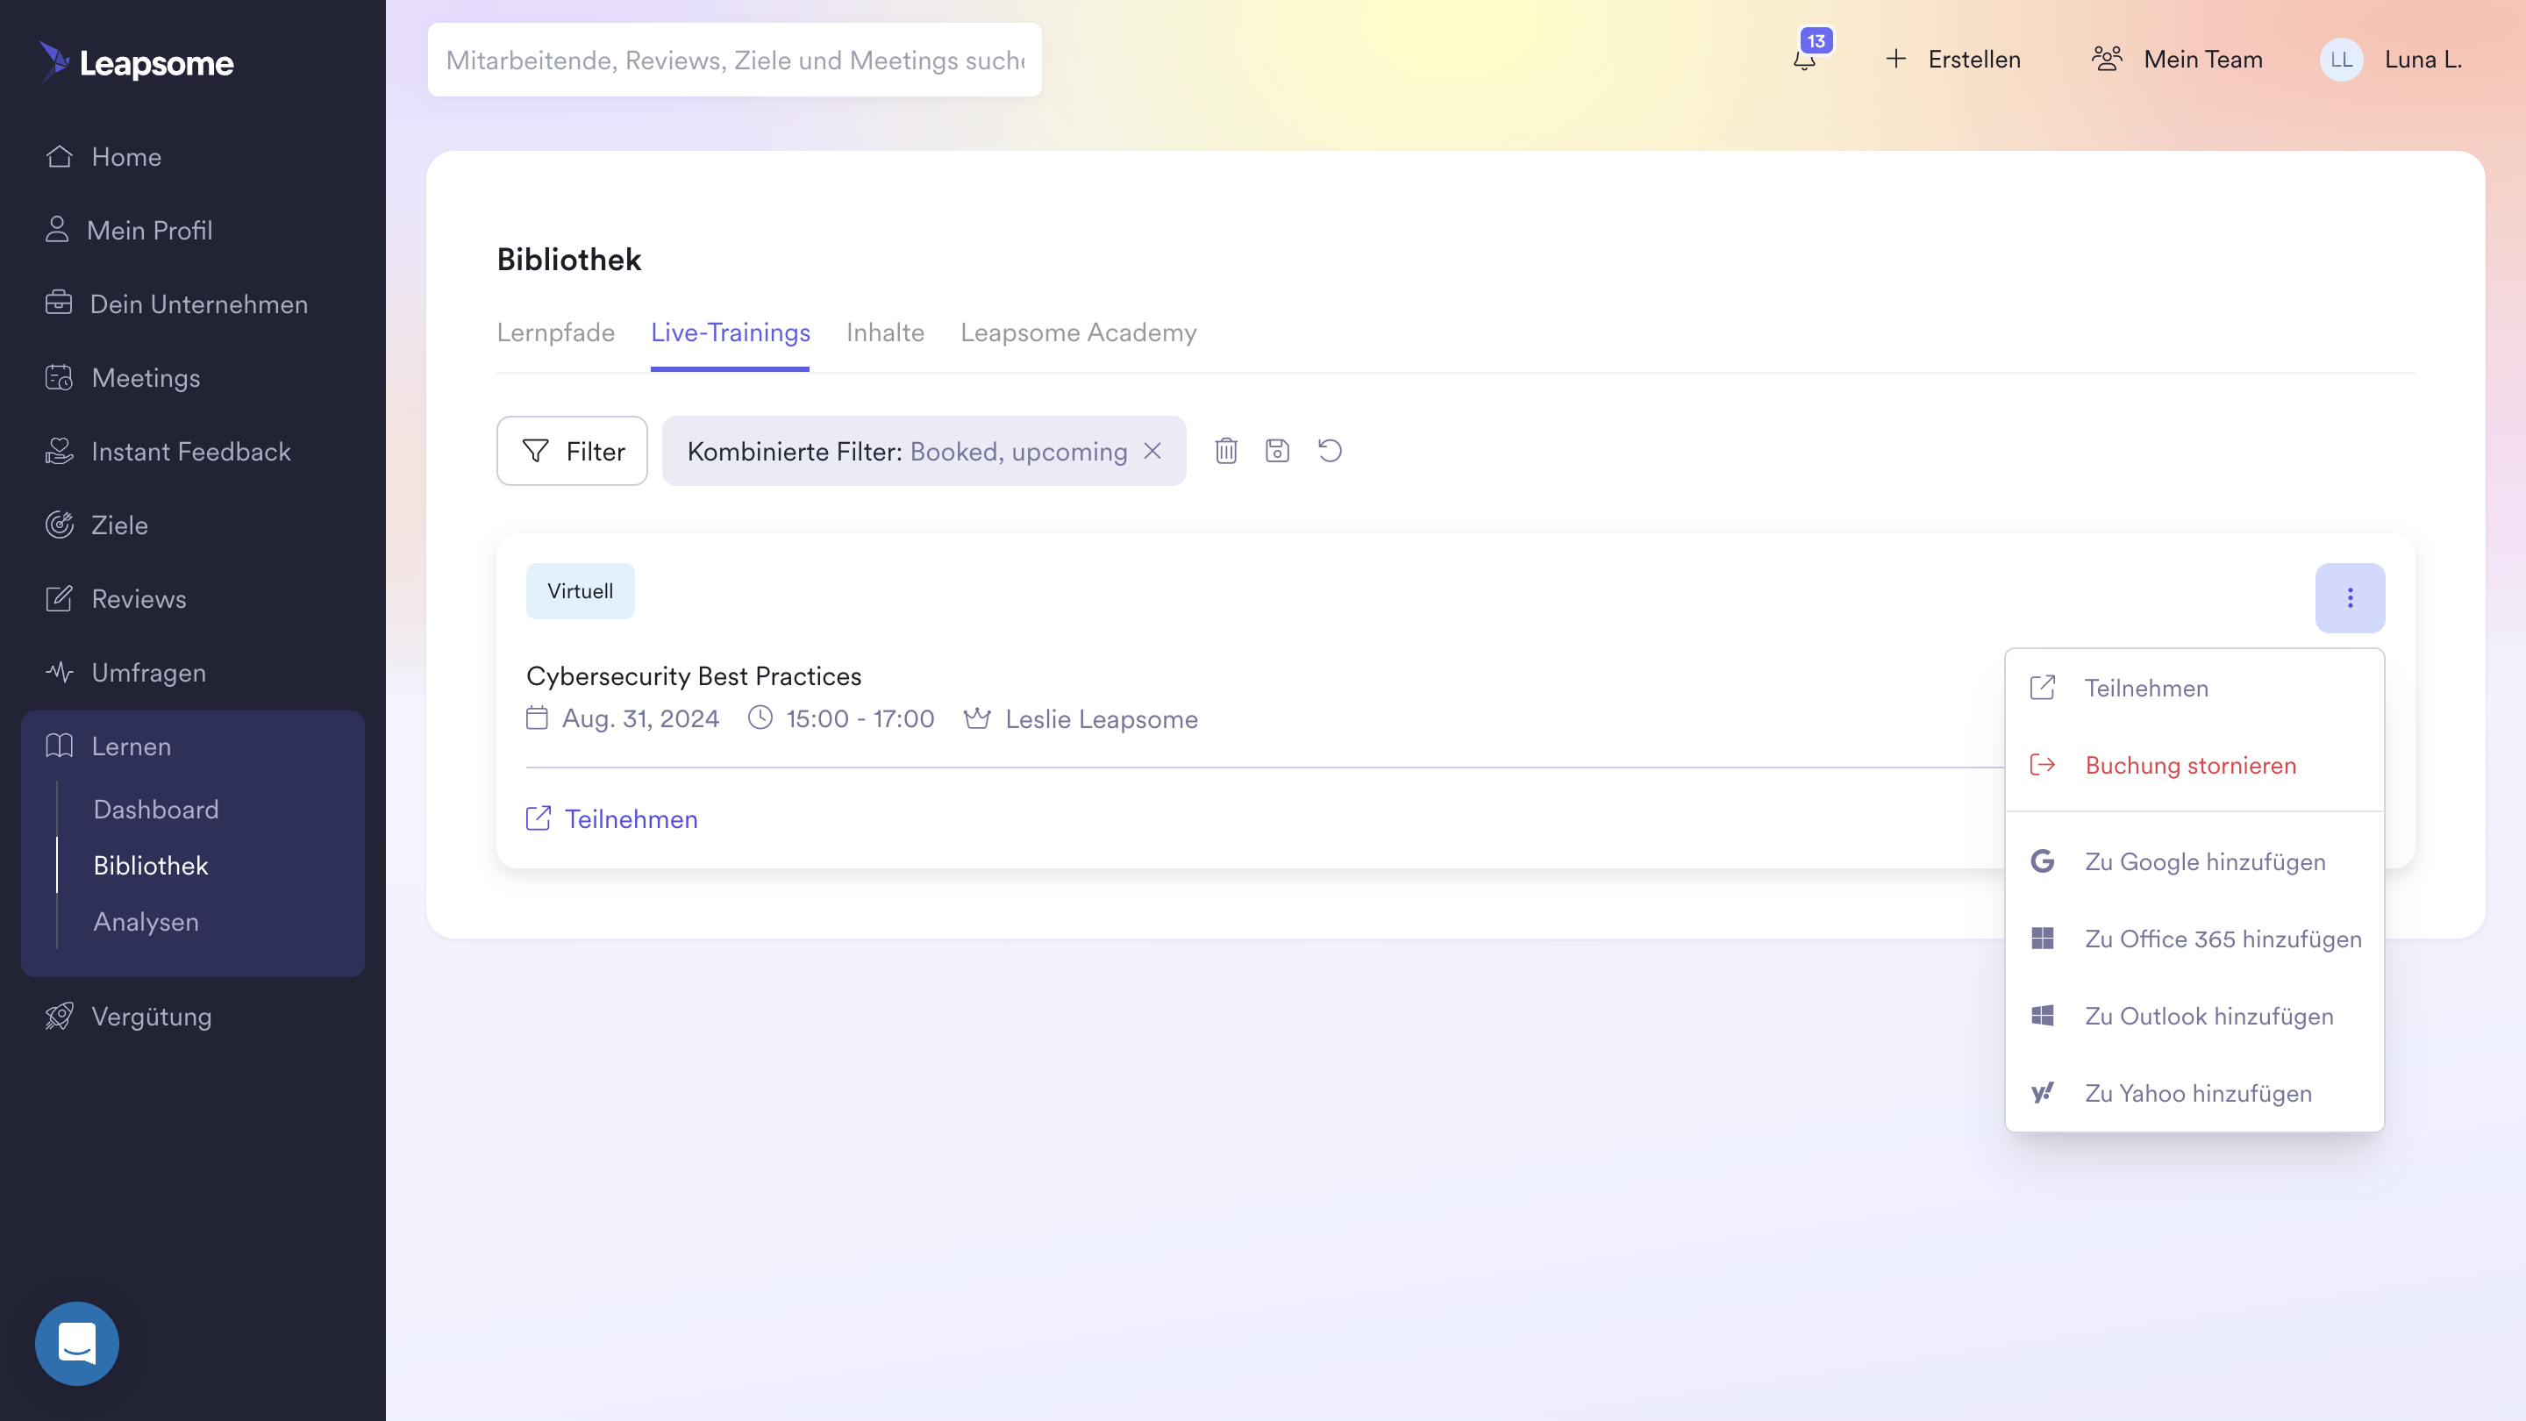
Task: Open the Leapsome Academy tab
Action: pyautogui.click(x=1079, y=332)
